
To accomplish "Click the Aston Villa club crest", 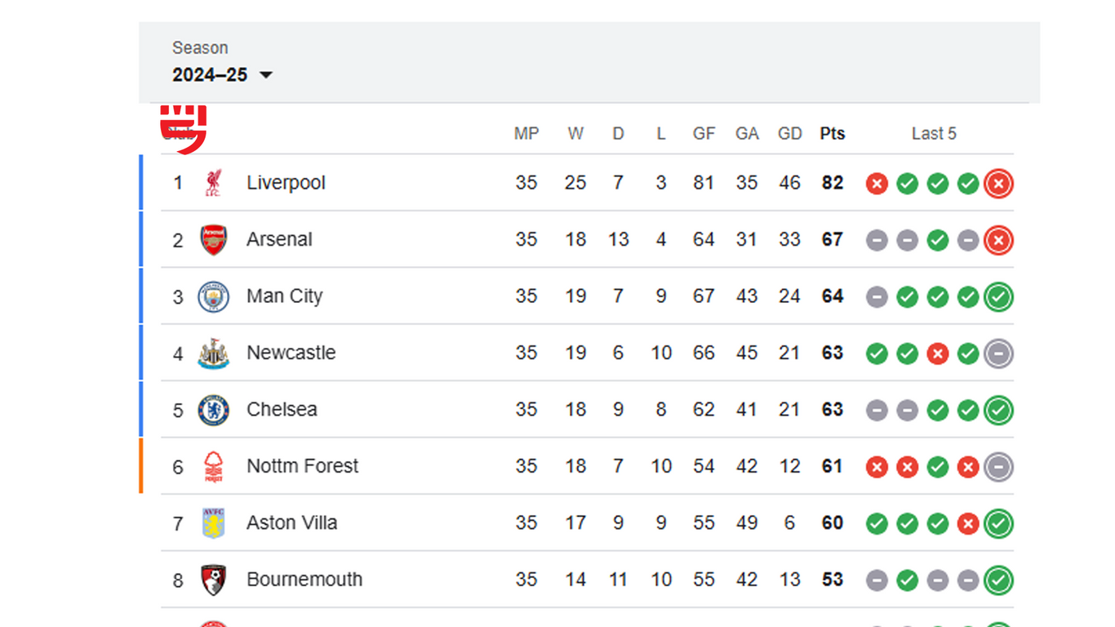I will 214,523.
